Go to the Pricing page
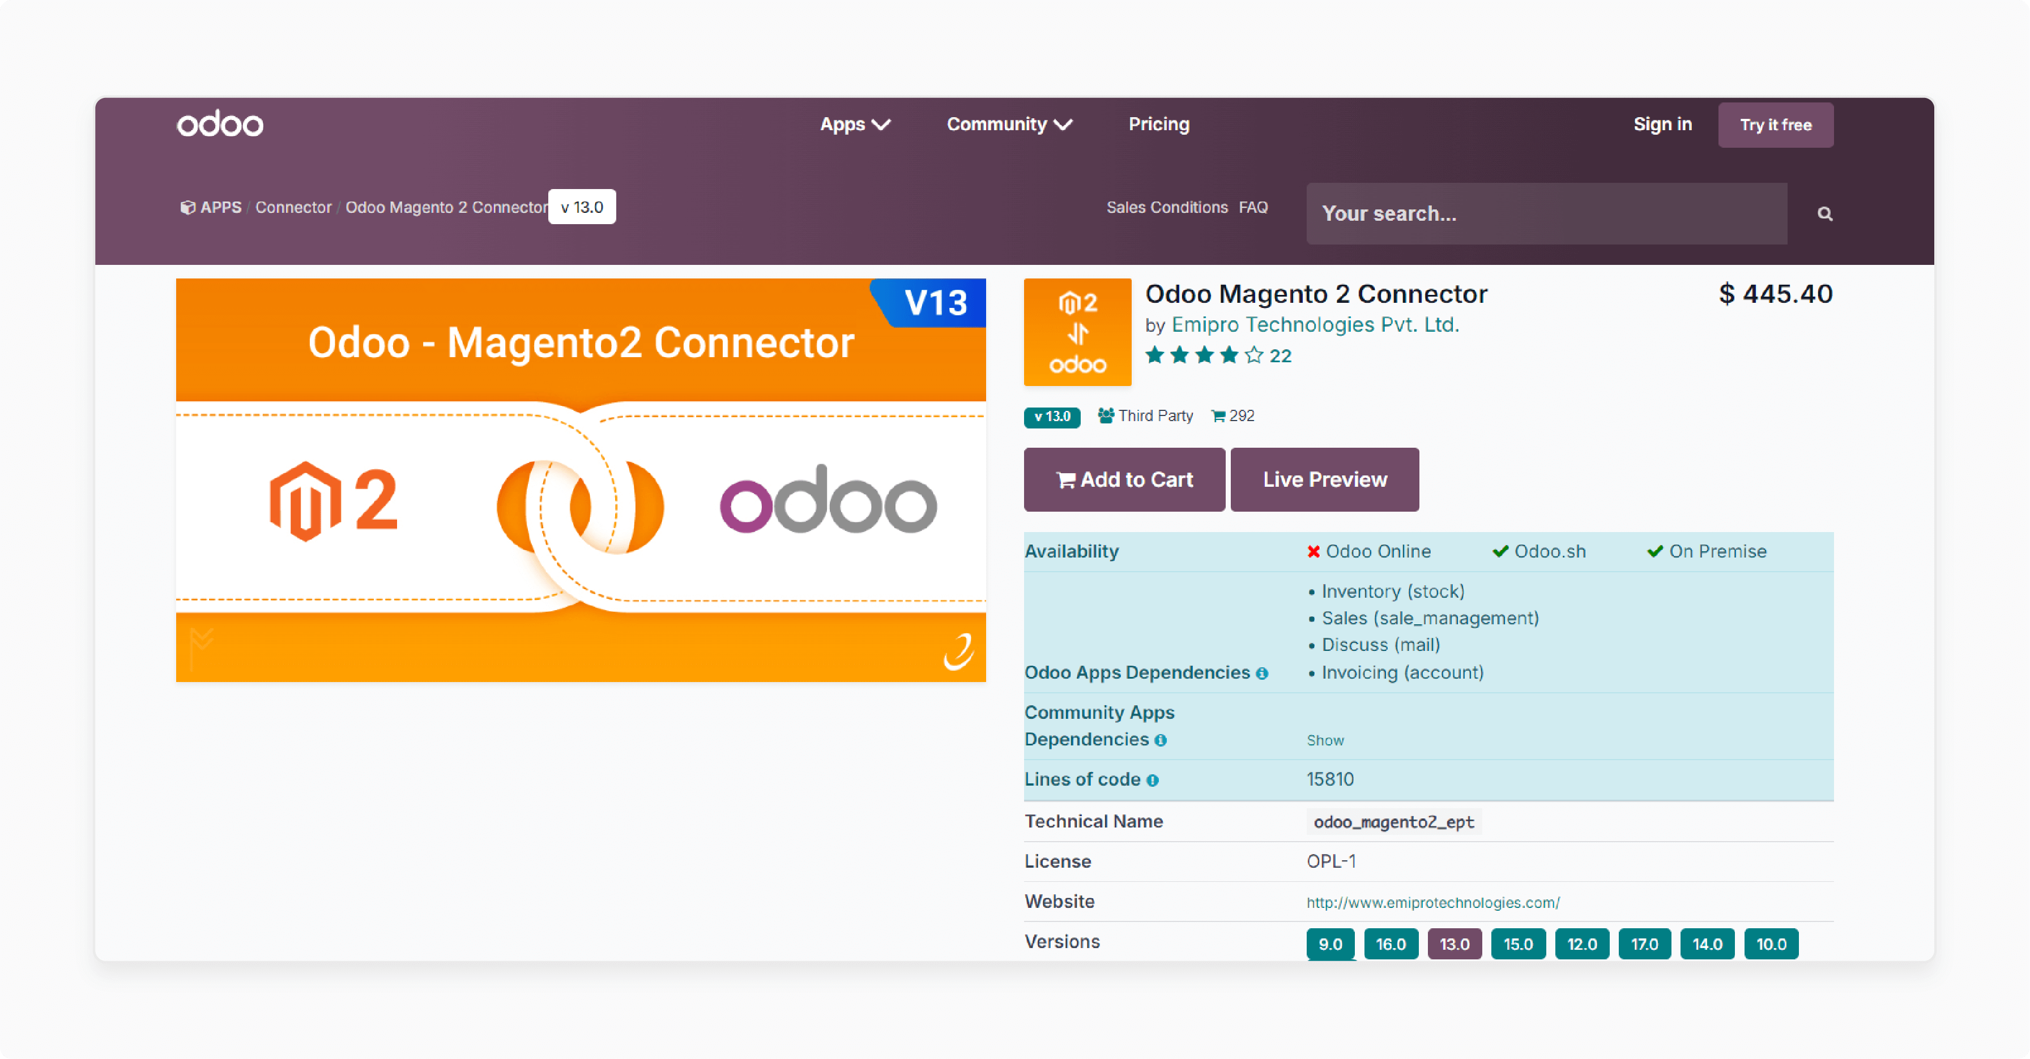2030x1059 pixels. coord(1158,123)
